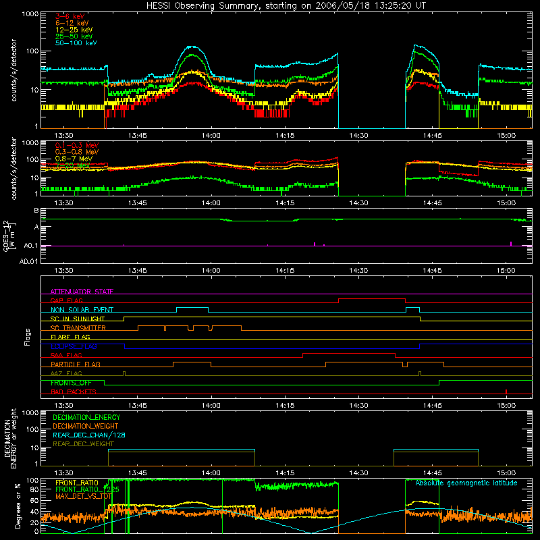This screenshot has height=540, width=540.
Task: Click the DECIMATION ENERGY or weight axis title
Action: (10, 438)
